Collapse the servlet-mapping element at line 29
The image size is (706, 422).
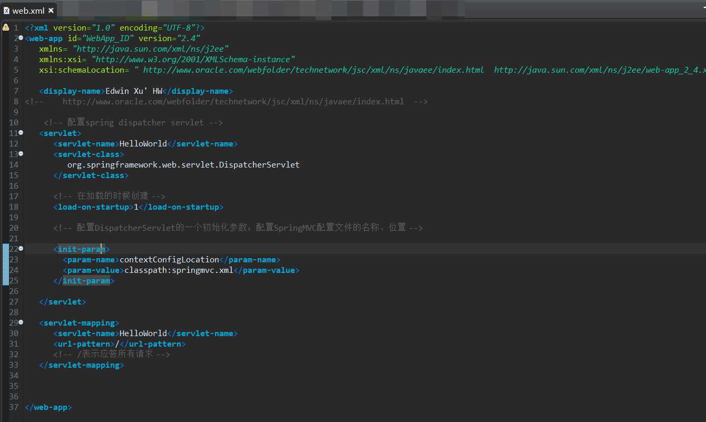click(x=21, y=322)
